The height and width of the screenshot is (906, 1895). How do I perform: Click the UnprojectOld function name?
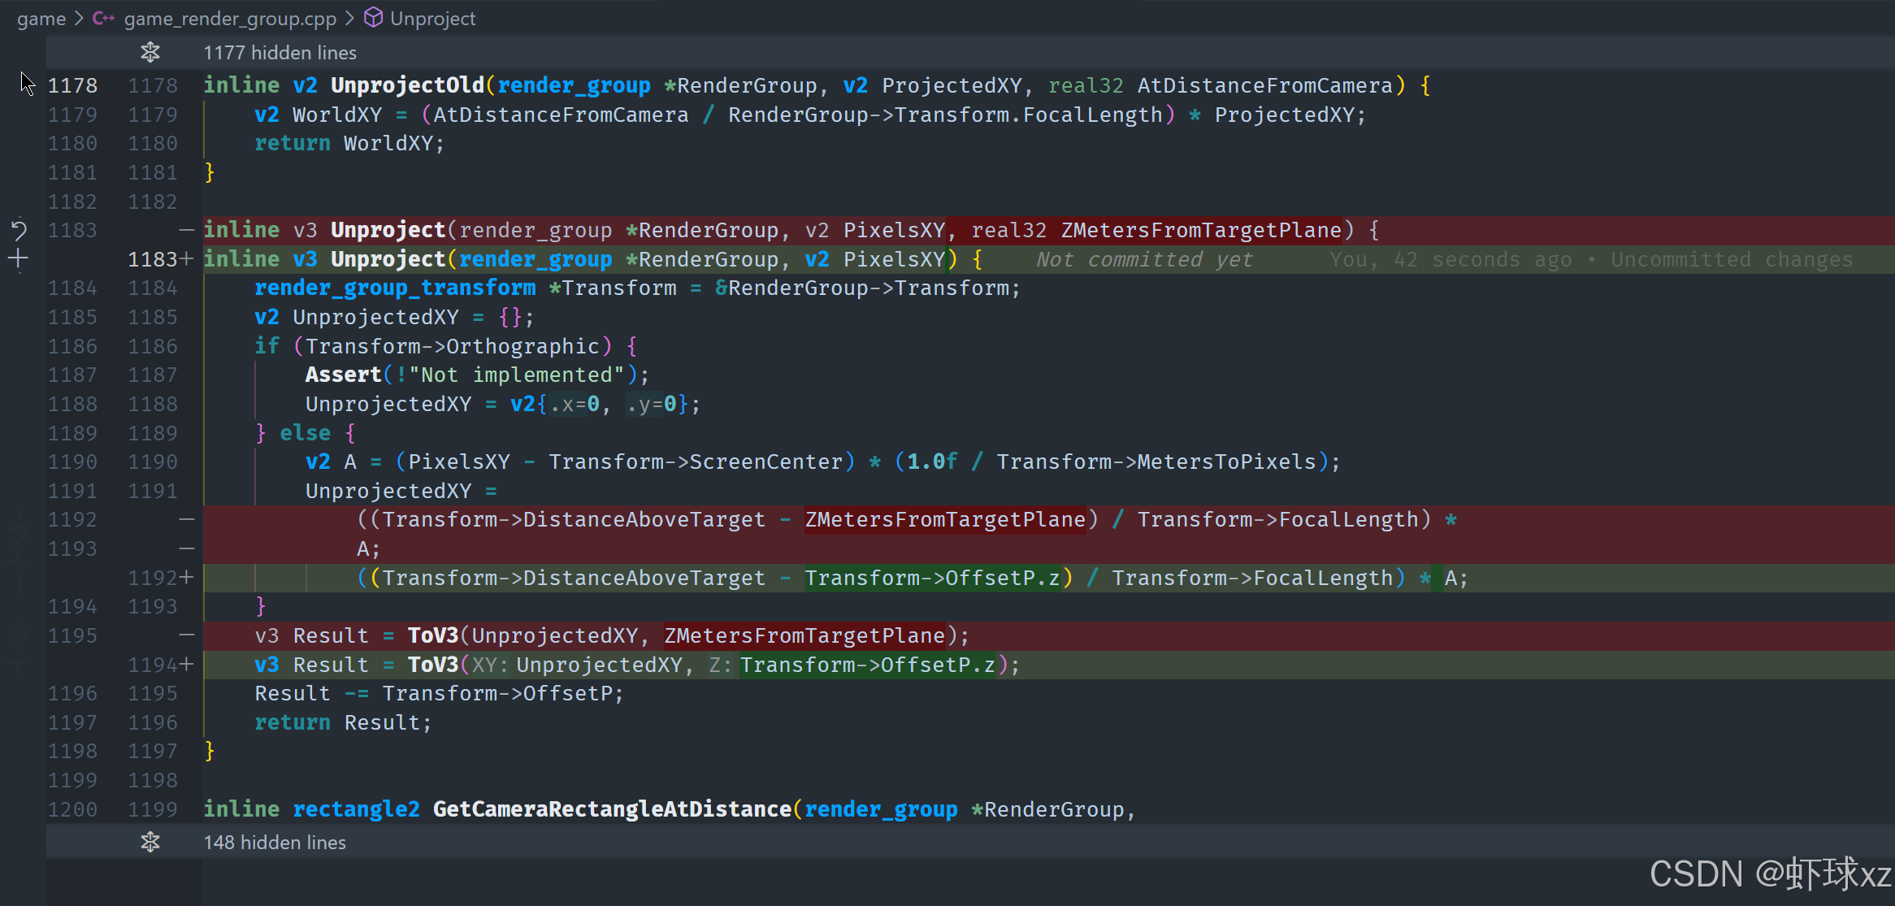click(x=407, y=85)
